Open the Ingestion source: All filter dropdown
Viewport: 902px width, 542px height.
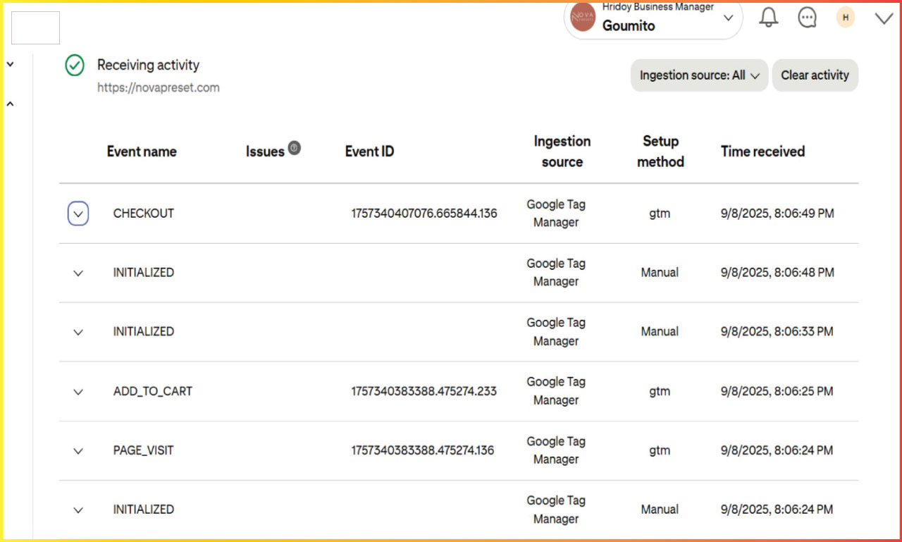[698, 75]
